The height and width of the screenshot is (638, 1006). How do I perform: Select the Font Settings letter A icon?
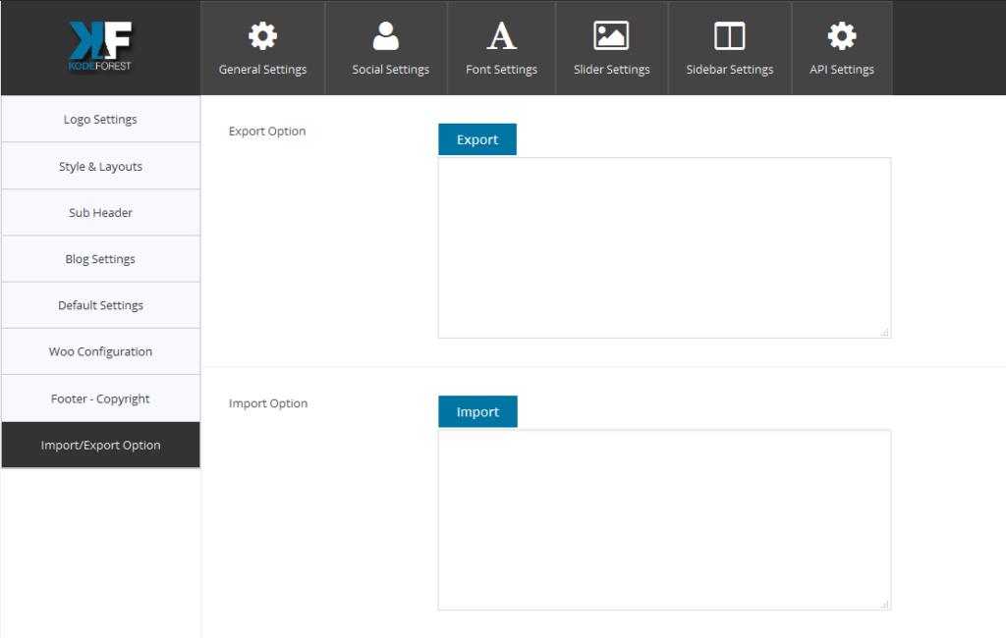pos(501,36)
